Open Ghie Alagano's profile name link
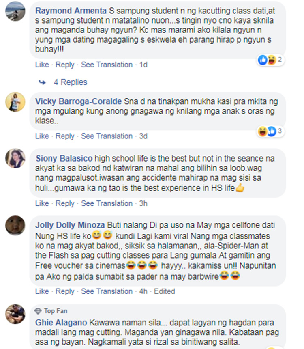The image size is (304, 349). 61,323
